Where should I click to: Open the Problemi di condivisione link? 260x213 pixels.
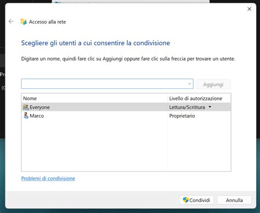[48, 178]
